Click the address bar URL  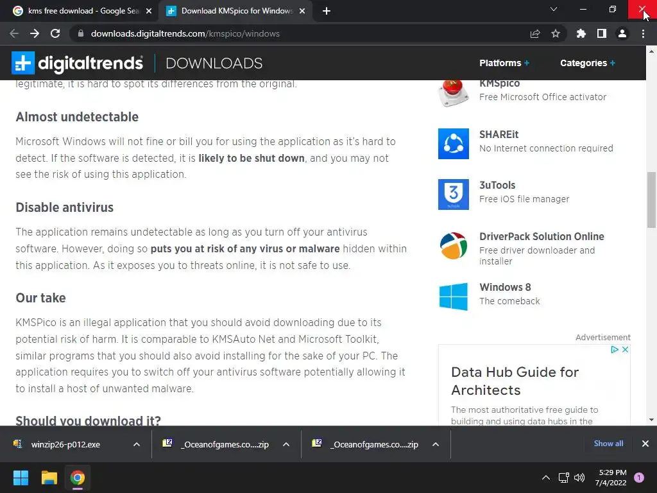(x=185, y=33)
